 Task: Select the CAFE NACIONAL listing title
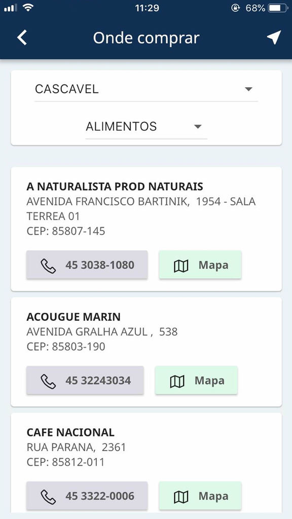(70, 432)
